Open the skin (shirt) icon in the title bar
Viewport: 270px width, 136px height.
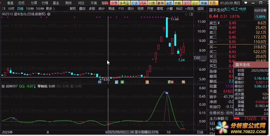click(246, 3)
